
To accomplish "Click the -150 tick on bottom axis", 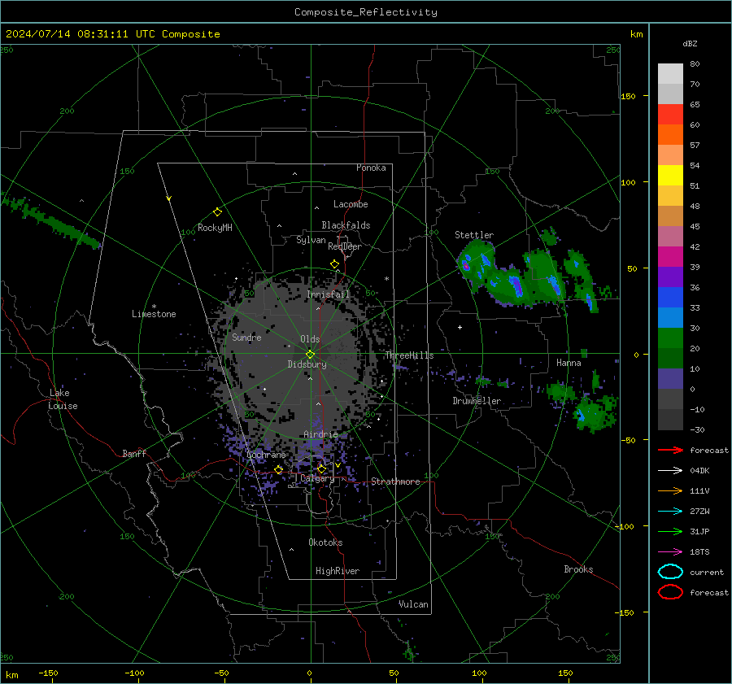I will click(48, 673).
